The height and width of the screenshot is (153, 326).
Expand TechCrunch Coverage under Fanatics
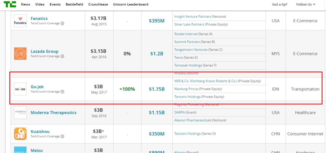pyautogui.click(x=62, y=23)
